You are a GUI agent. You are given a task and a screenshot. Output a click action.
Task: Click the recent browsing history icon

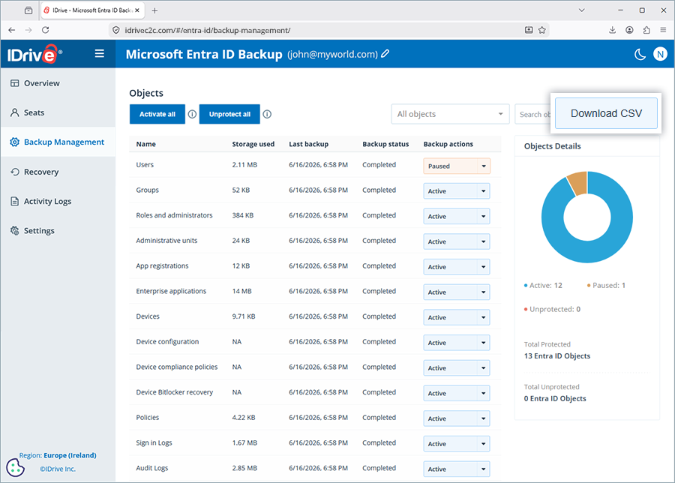tap(28, 10)
